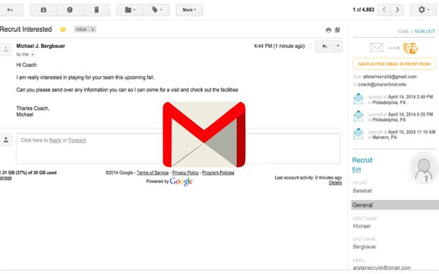The width and height of the screenshot is (439, 274).
Task: Star the message from Michael
Action: pyautogui.click(x=310, y=46)
